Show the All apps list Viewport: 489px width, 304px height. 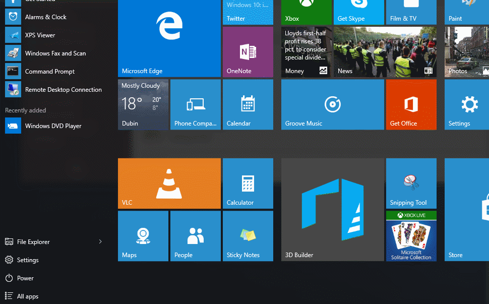pos(28,296)
